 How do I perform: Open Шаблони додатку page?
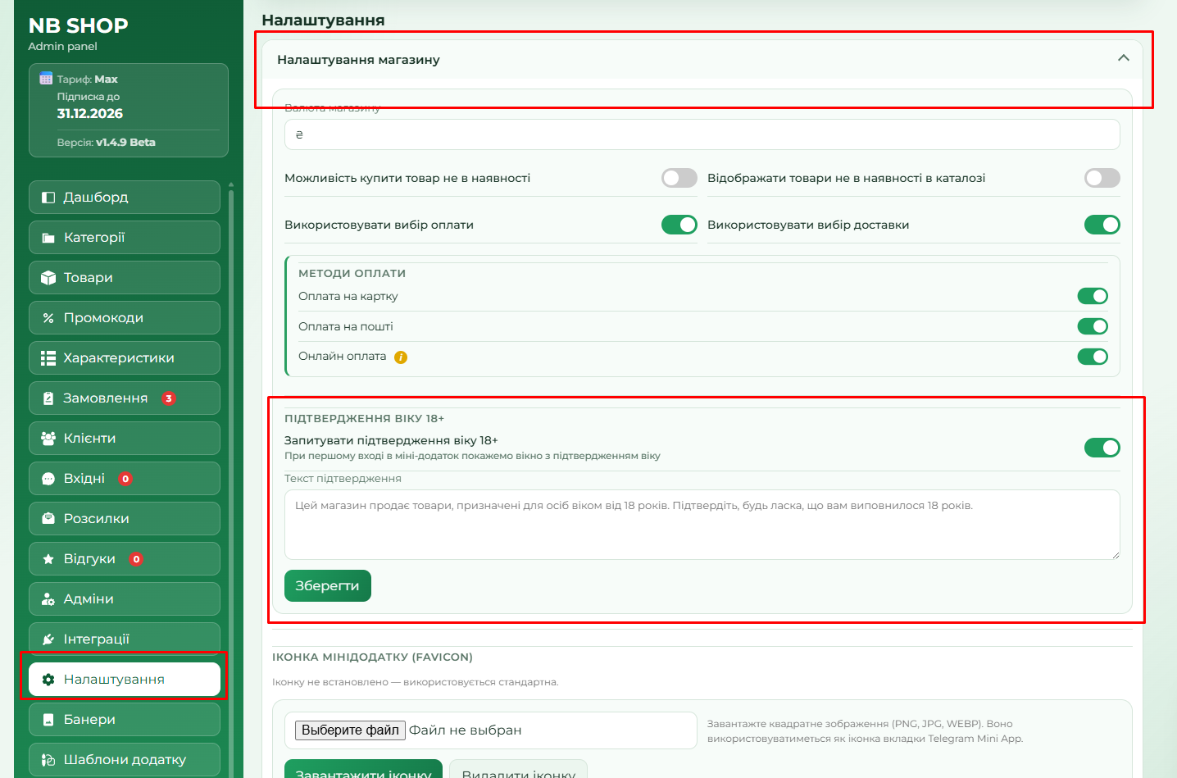coord(125,759)
